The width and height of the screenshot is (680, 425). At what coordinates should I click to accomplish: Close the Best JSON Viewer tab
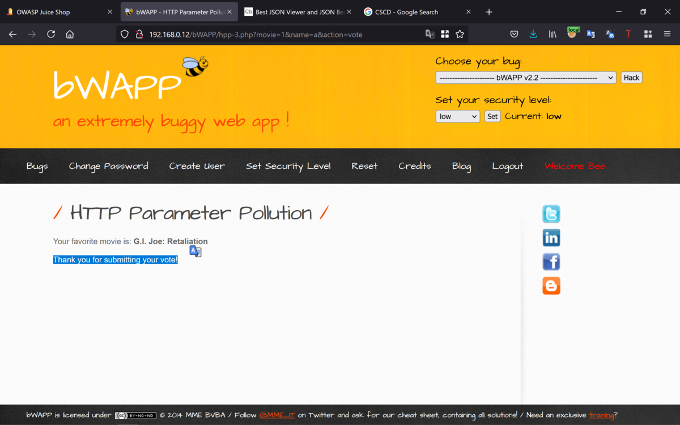click(348, 12)
